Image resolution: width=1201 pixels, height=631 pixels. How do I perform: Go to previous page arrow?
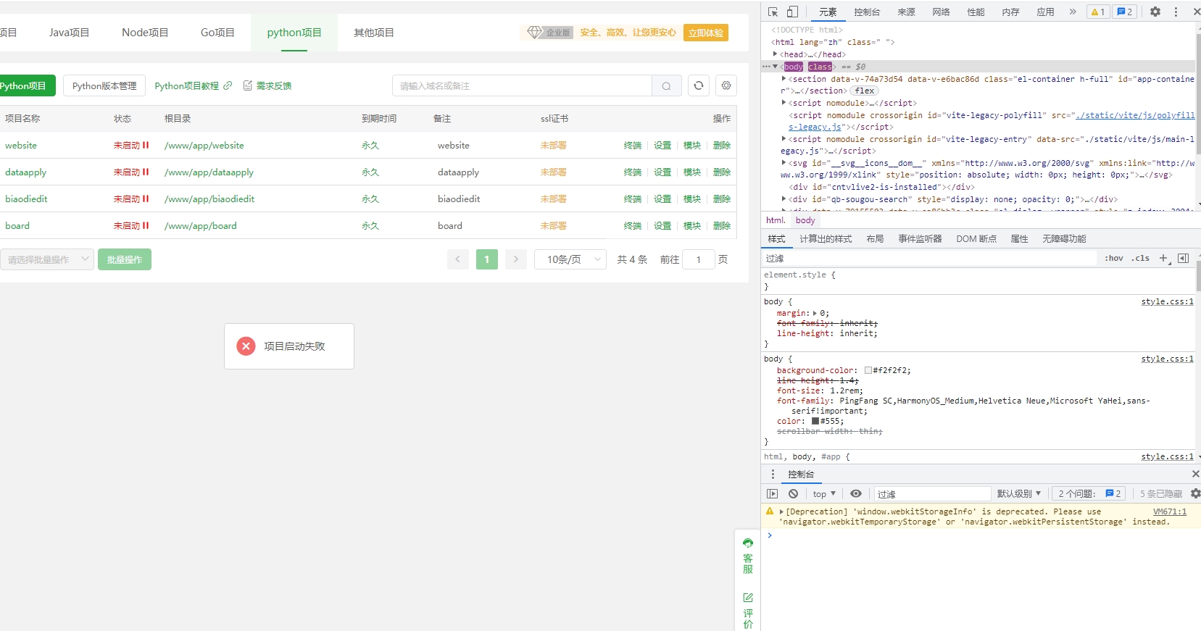(x=458, y=259)
